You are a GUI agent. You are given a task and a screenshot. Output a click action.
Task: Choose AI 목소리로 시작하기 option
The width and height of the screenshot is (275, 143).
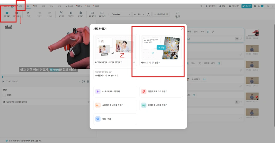click(115, 91)
